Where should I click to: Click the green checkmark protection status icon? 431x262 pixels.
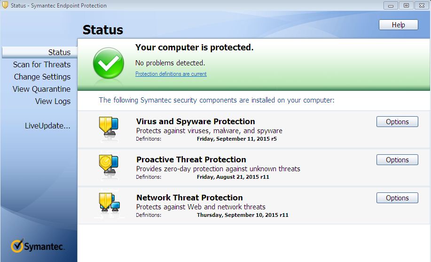109,63
